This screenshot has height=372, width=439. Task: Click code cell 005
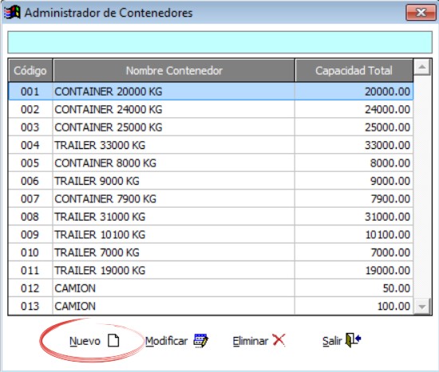[30, 163]
